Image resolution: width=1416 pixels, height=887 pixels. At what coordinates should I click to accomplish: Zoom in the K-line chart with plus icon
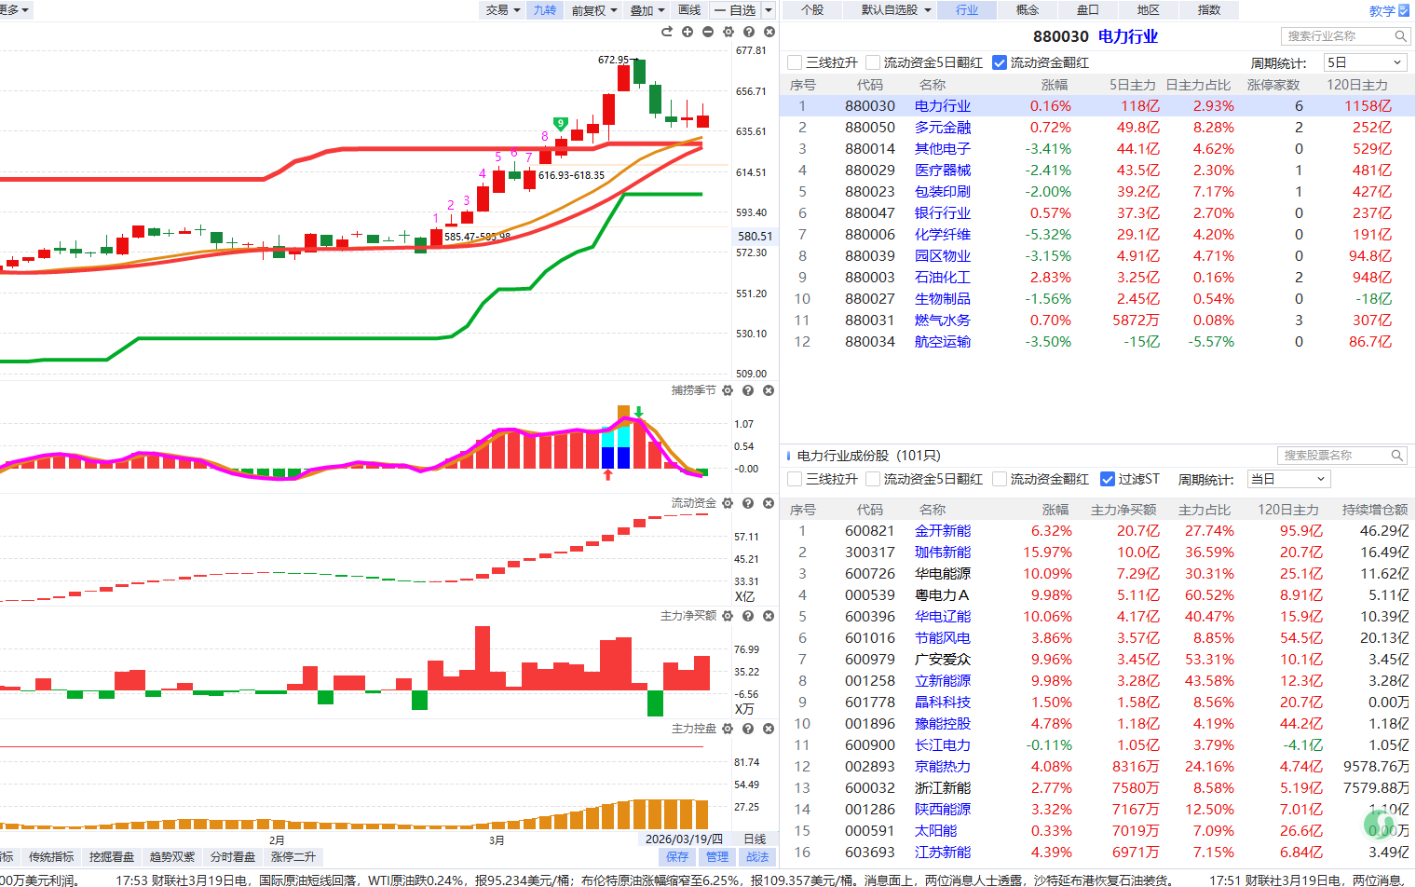tap(688, 32)
